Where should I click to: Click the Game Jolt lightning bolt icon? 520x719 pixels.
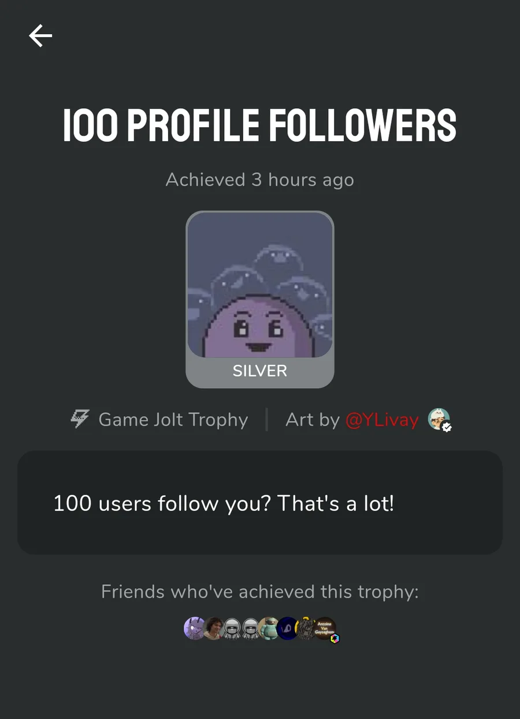[x=80, y=419]
